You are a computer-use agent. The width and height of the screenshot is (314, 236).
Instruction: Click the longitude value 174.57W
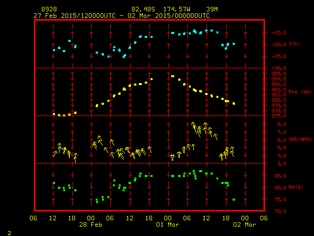click(177, 9)
